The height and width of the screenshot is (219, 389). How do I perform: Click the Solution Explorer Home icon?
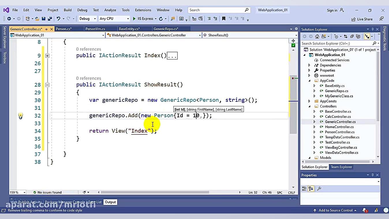pos(317,36)
